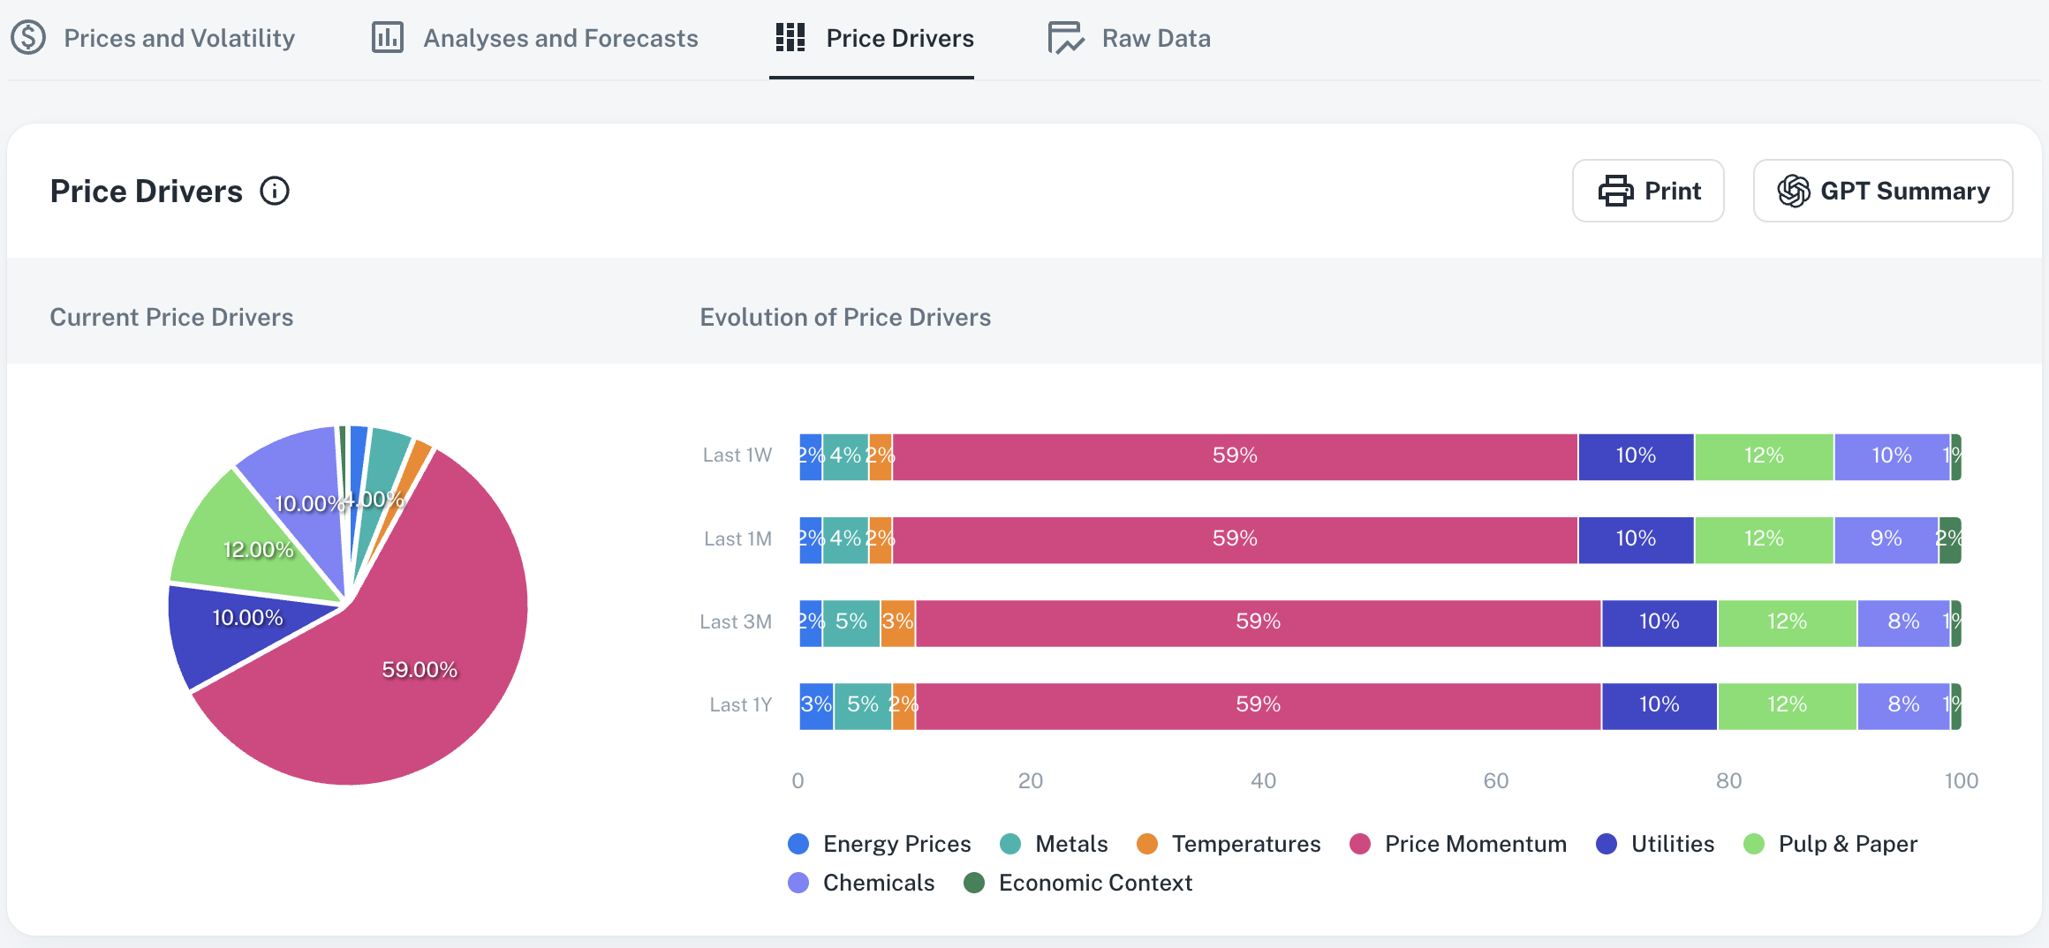Click Last 1W Pulp & Paper 12% segment
This screenshot has height=948, width=2049.
(1764, 456)
